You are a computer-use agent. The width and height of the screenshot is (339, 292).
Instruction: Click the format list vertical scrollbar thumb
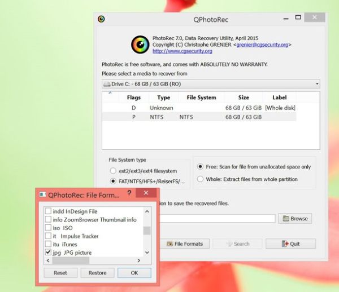pyautogui.click(x=147, y=231)
